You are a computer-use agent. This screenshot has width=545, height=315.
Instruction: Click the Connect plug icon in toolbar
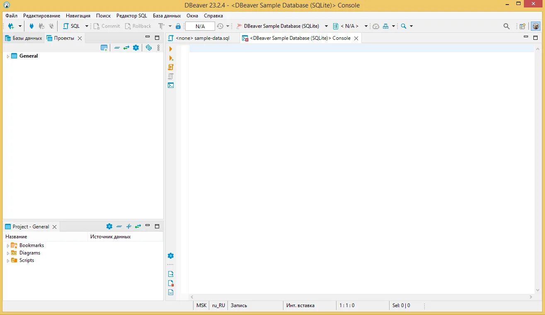(31, 26)
